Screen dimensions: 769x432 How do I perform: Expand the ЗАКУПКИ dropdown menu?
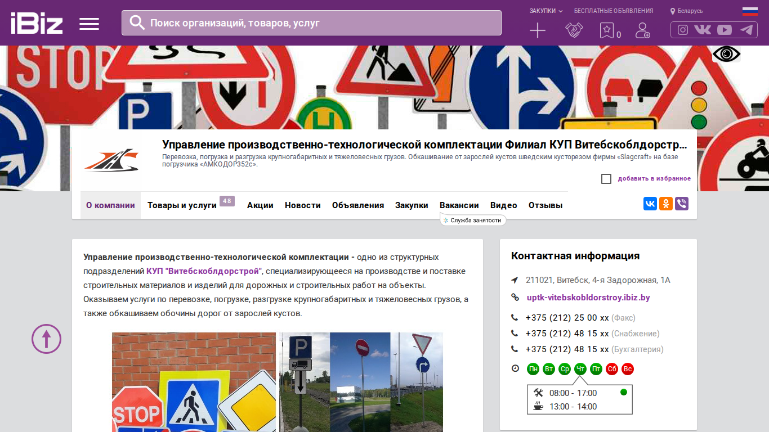click(546, 11)
